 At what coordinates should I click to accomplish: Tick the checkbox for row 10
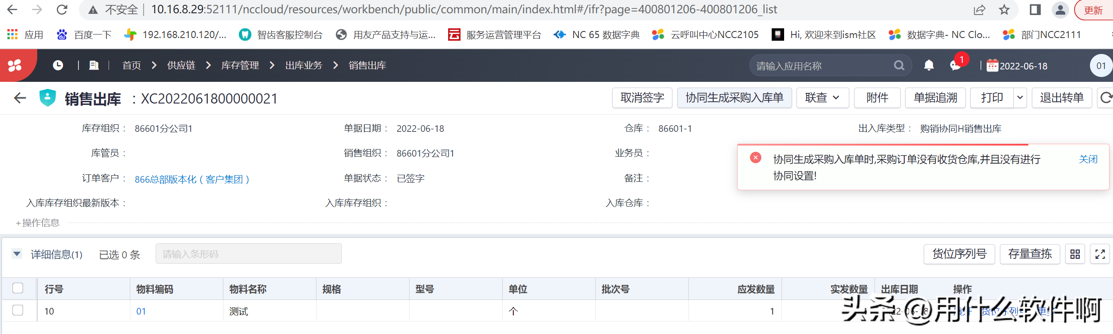click(18, 310)
